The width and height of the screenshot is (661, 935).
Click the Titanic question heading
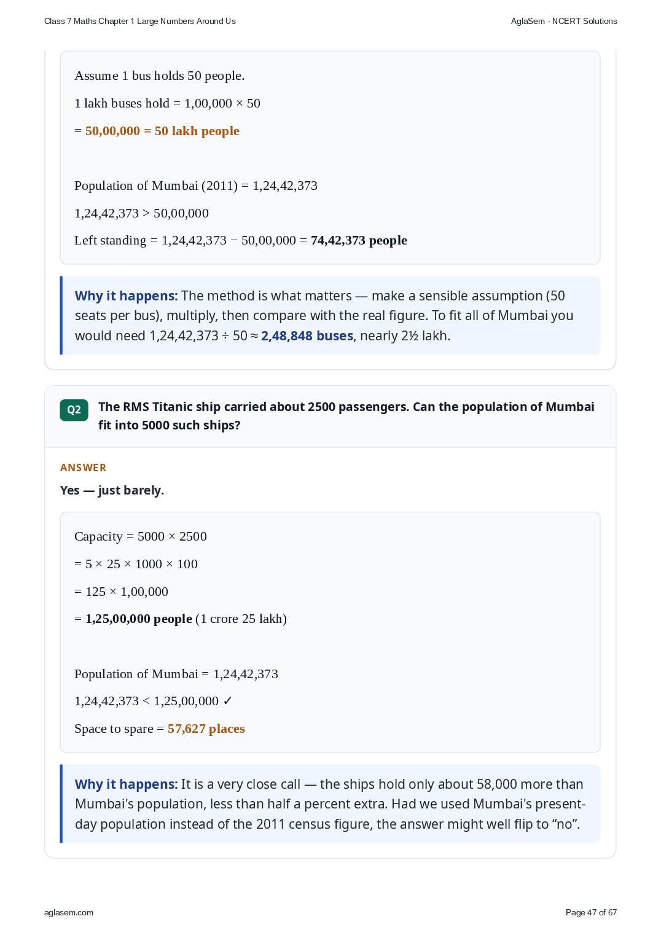346,416
